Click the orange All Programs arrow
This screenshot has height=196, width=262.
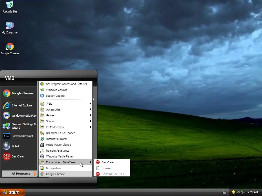[x=35, y=174]
